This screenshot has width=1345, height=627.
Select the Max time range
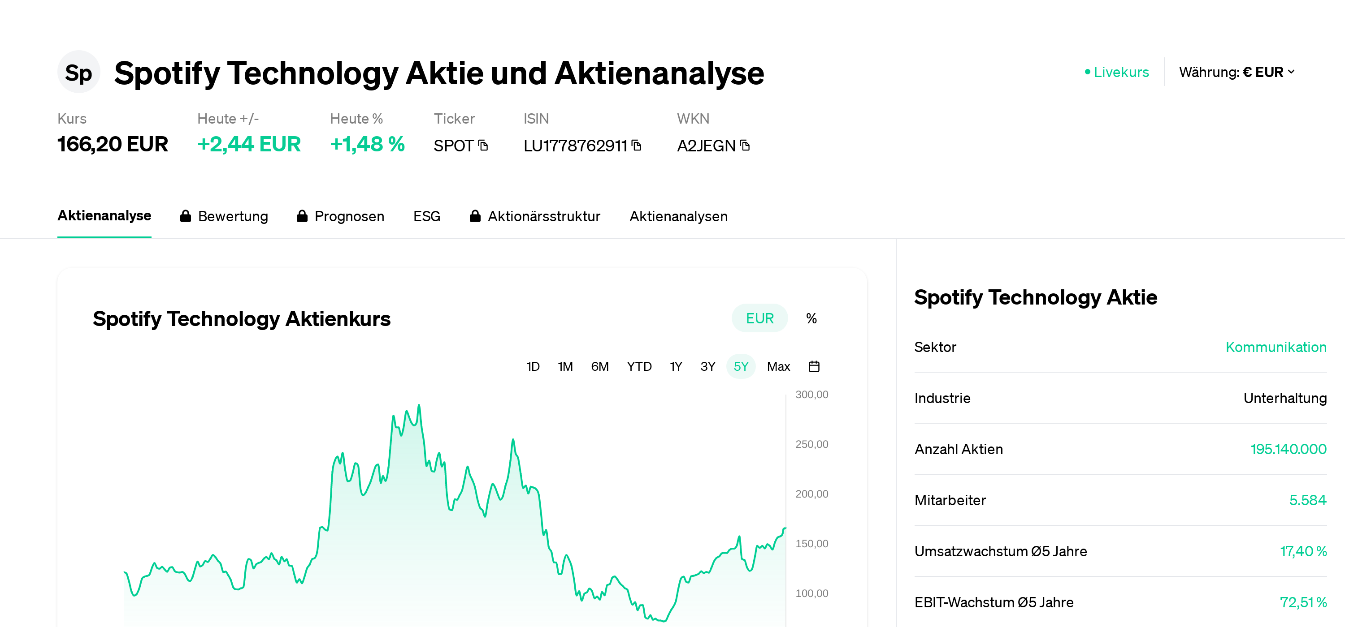point(778,366)
